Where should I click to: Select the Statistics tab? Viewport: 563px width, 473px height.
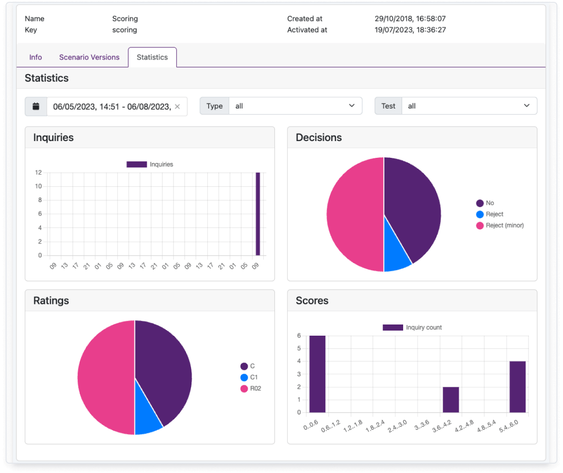click(152, 57)
